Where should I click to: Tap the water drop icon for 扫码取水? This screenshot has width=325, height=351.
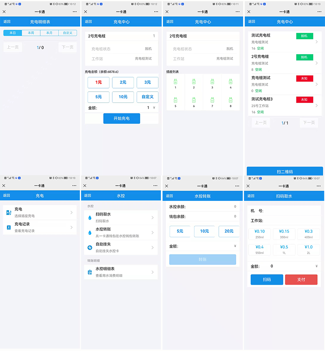pos(90,218)
